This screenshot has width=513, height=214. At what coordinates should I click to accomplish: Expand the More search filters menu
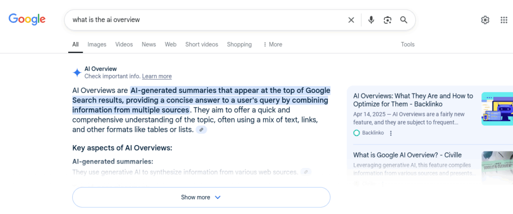pyautogui.click(x=273, y=44)
